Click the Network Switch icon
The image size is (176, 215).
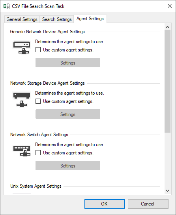pyautogui.click(x=22, y=151)
